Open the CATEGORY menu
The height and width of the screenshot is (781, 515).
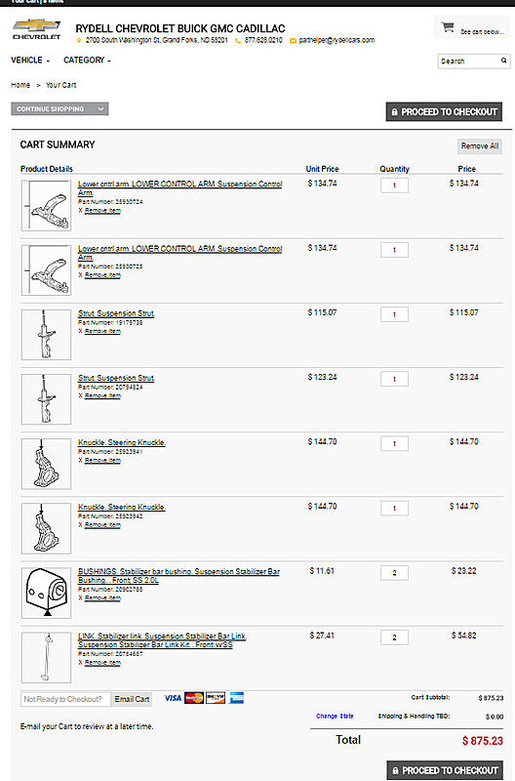click(87, 61)
